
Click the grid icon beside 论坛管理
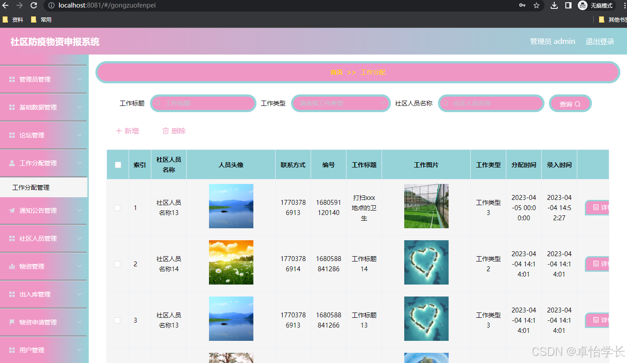point(12,135)
